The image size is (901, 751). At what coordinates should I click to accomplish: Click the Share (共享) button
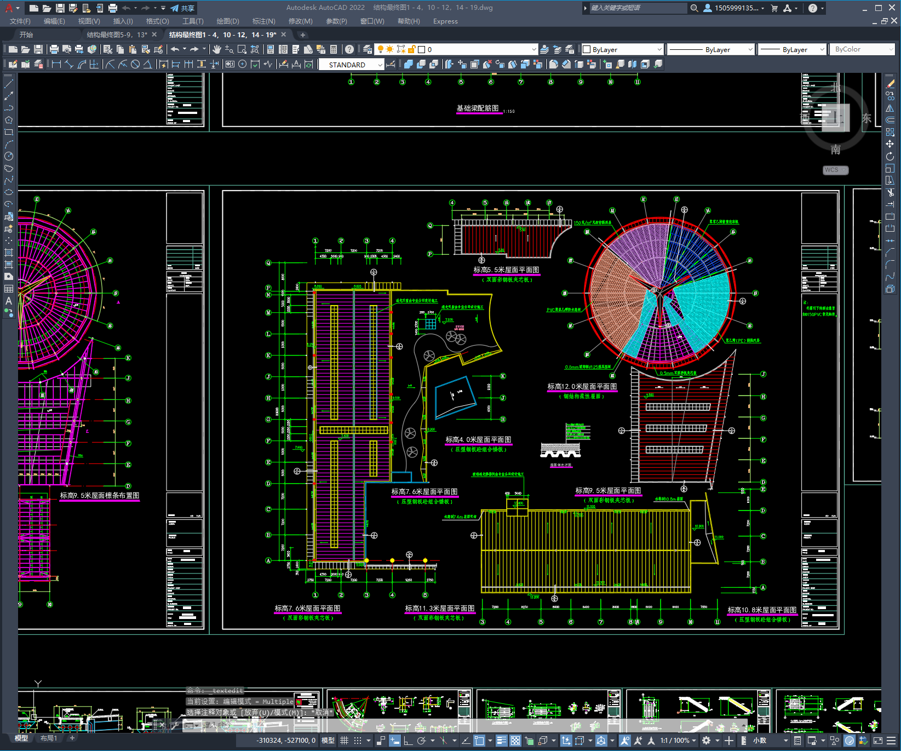(182, 8)
